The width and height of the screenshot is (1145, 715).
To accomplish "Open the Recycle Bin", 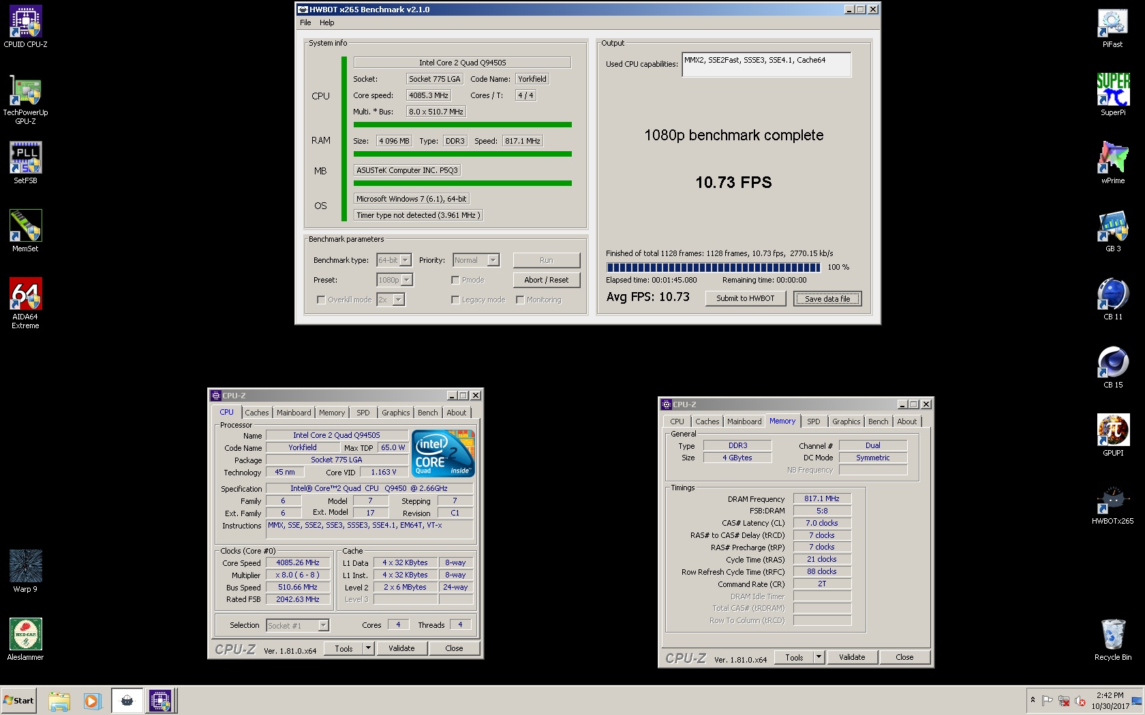I will tap(1113, 640).
